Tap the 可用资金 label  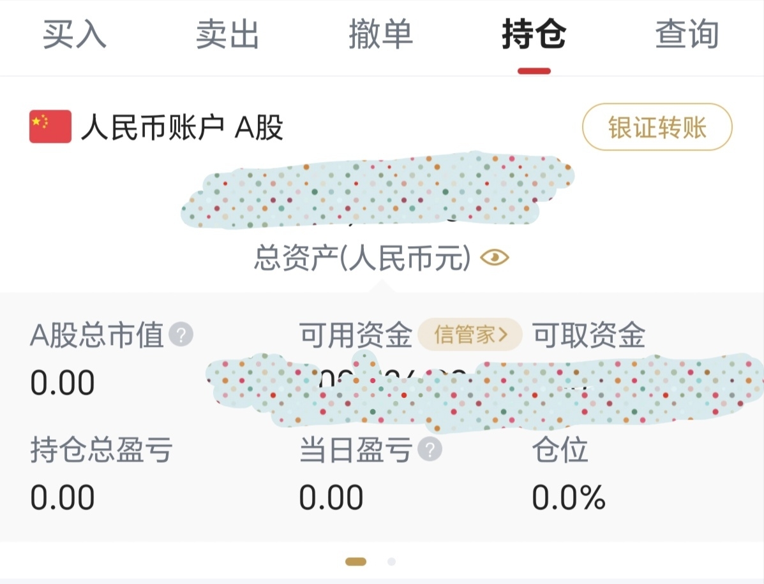tap(356, 335)
